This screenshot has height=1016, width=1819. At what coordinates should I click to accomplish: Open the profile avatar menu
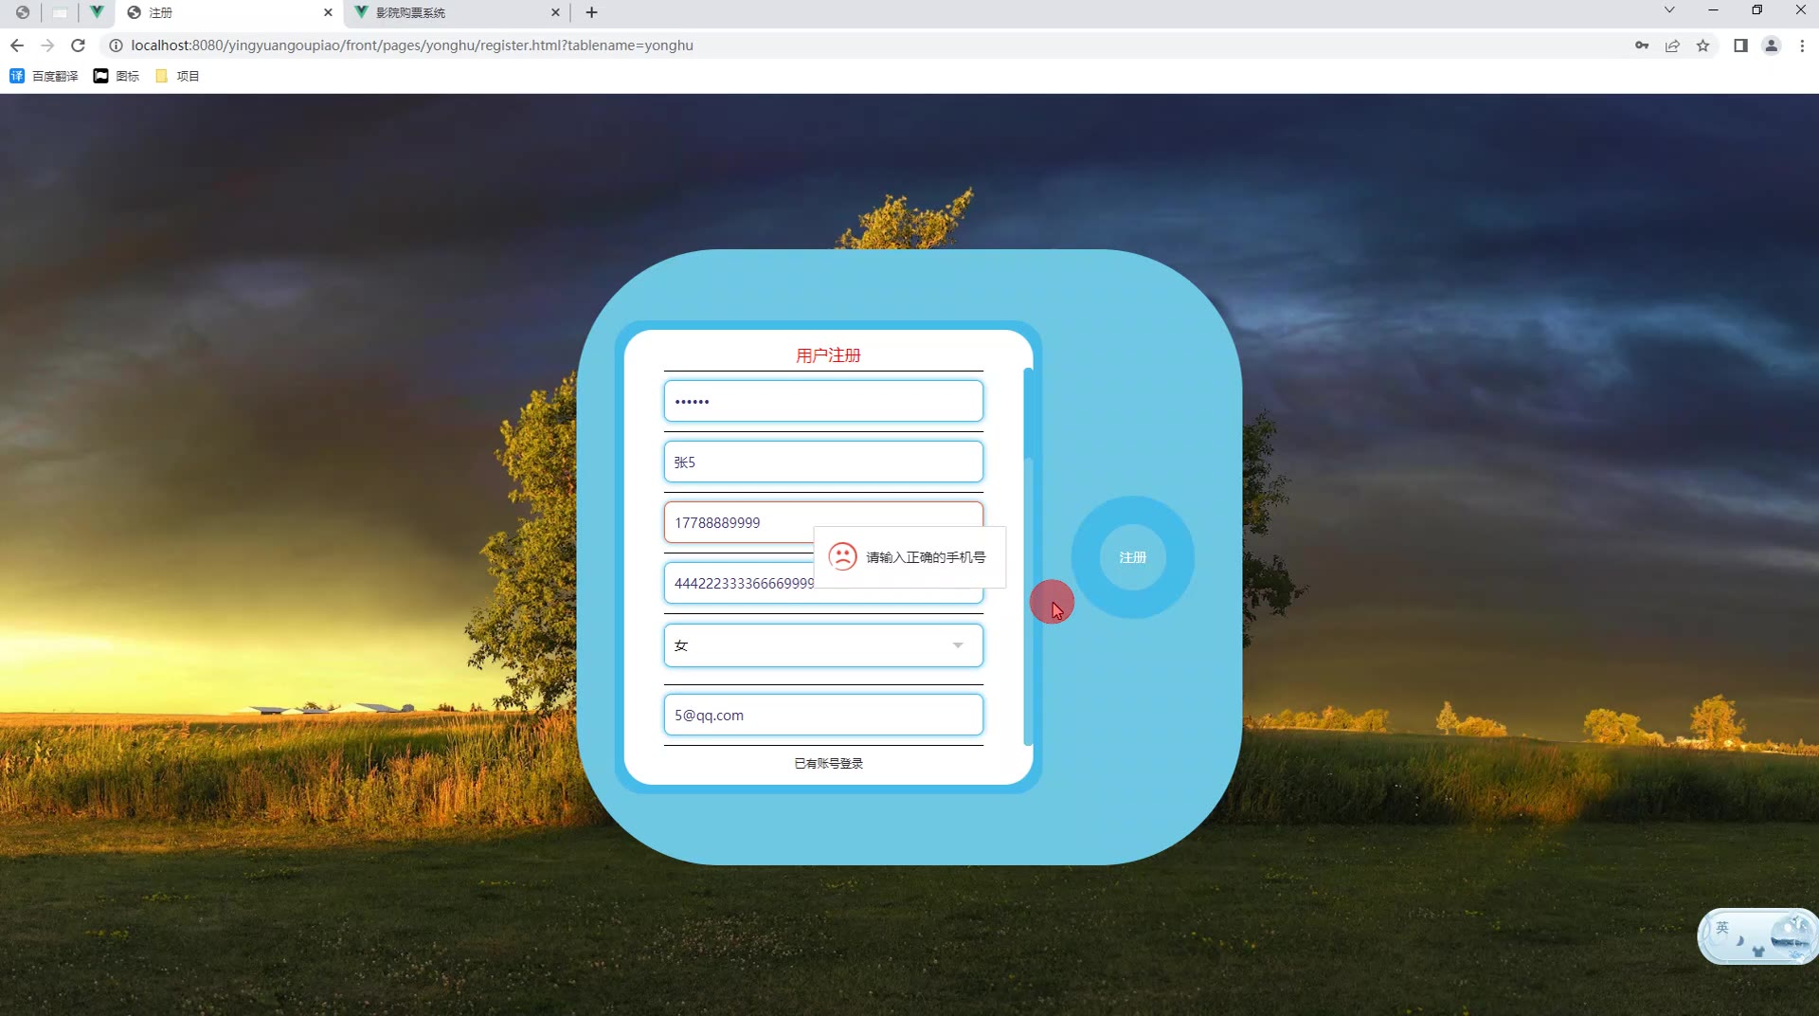click(x=1771, y=45)
